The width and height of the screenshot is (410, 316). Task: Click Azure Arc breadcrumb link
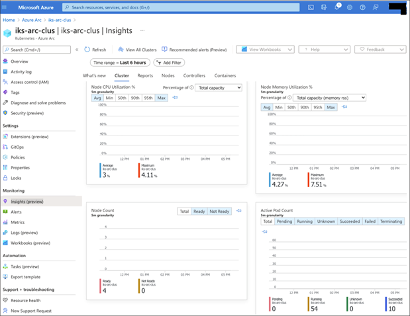click(30, 20)
